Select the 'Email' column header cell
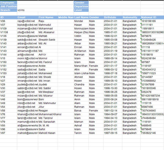 coord(28,17)
